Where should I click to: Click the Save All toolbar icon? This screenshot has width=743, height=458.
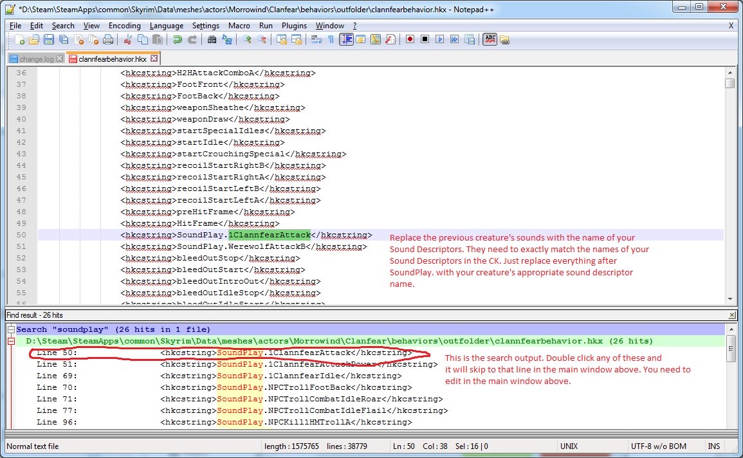[x=64, y=40]
